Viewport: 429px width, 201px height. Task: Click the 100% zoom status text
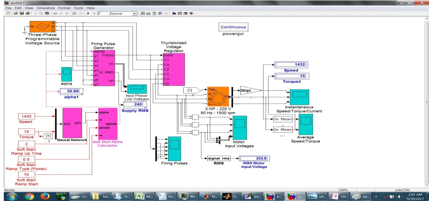343,190
